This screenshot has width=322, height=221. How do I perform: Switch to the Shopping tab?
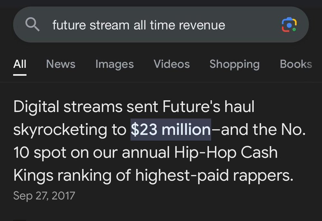click(x=234, y=64)
